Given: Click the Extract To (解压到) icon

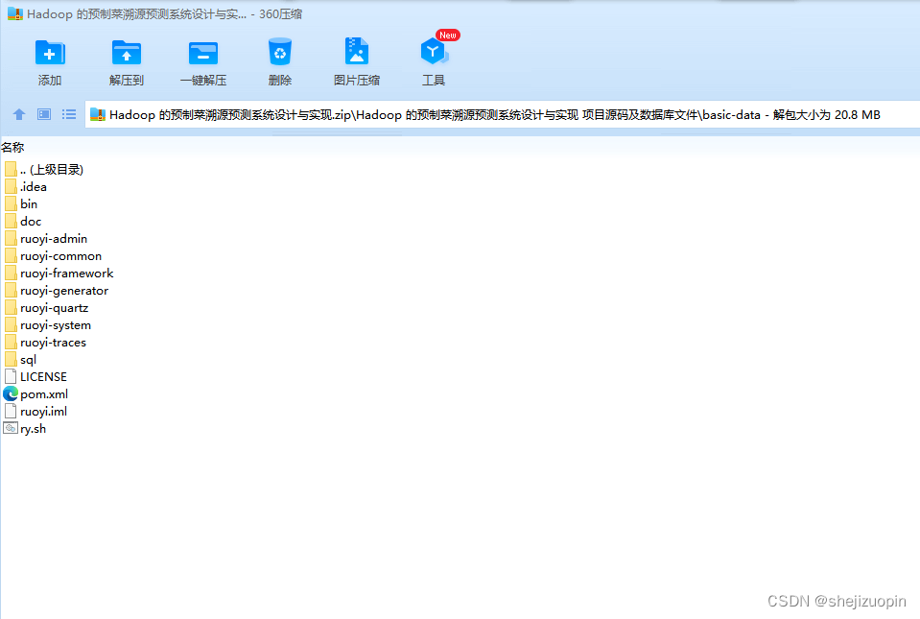Looking at the screenshot, I should [x=126, y=53].
